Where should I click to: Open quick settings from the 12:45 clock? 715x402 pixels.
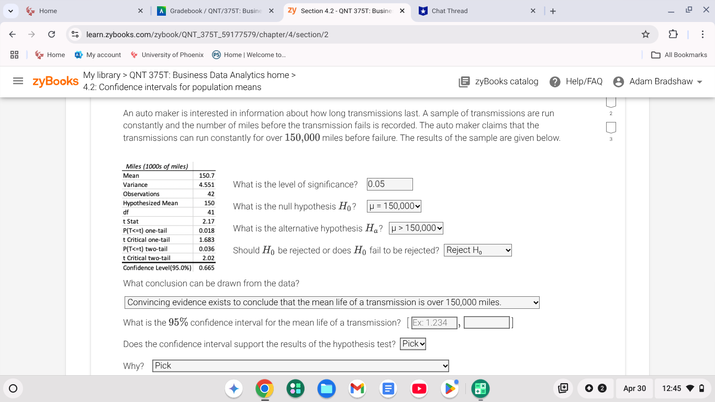pos(683,388)
